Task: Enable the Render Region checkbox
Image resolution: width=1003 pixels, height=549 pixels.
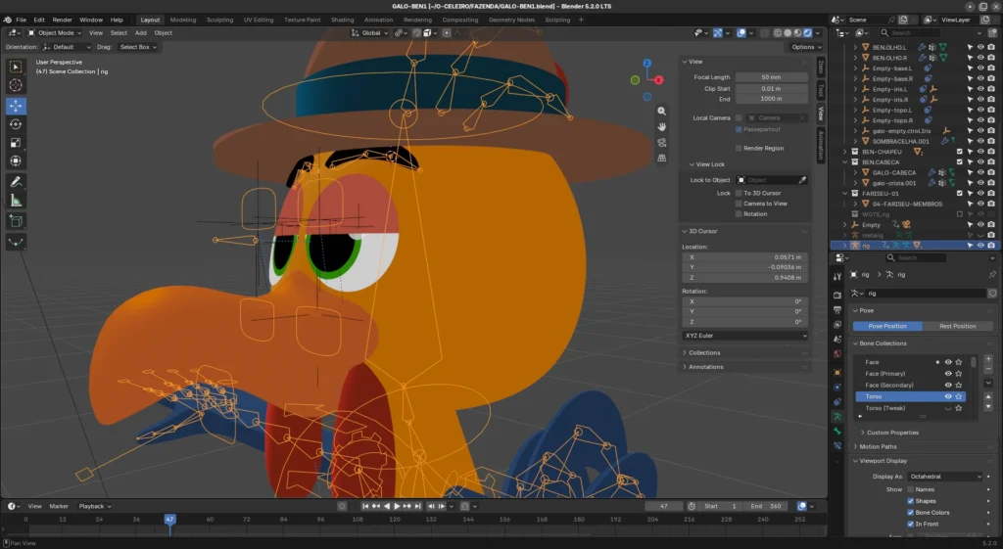Action: (739, 149)
